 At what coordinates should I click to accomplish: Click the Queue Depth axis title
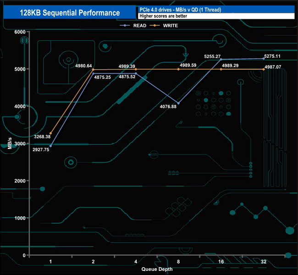click(x=157, y=269)
